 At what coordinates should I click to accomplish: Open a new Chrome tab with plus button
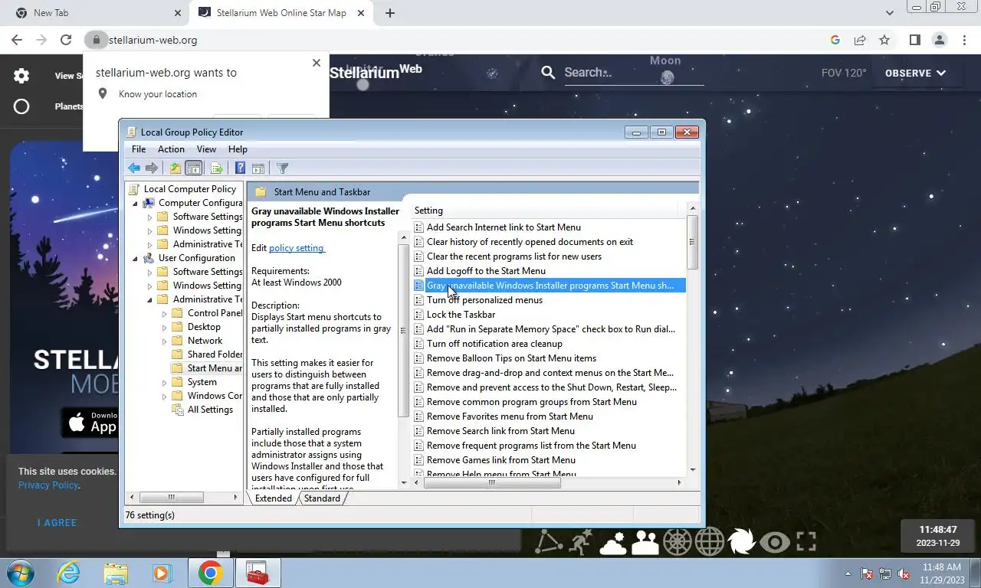(390, 13)
